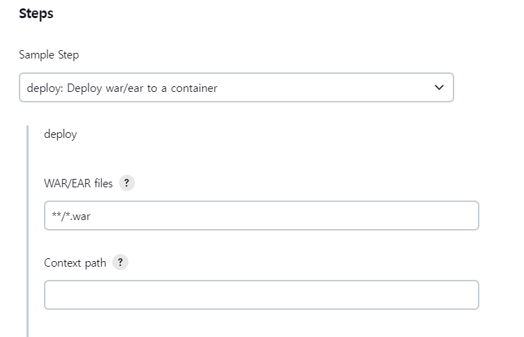The image size is (524, 337).
Task: Click the question mark beside WAR/EAR files
Action: [127, 182]
